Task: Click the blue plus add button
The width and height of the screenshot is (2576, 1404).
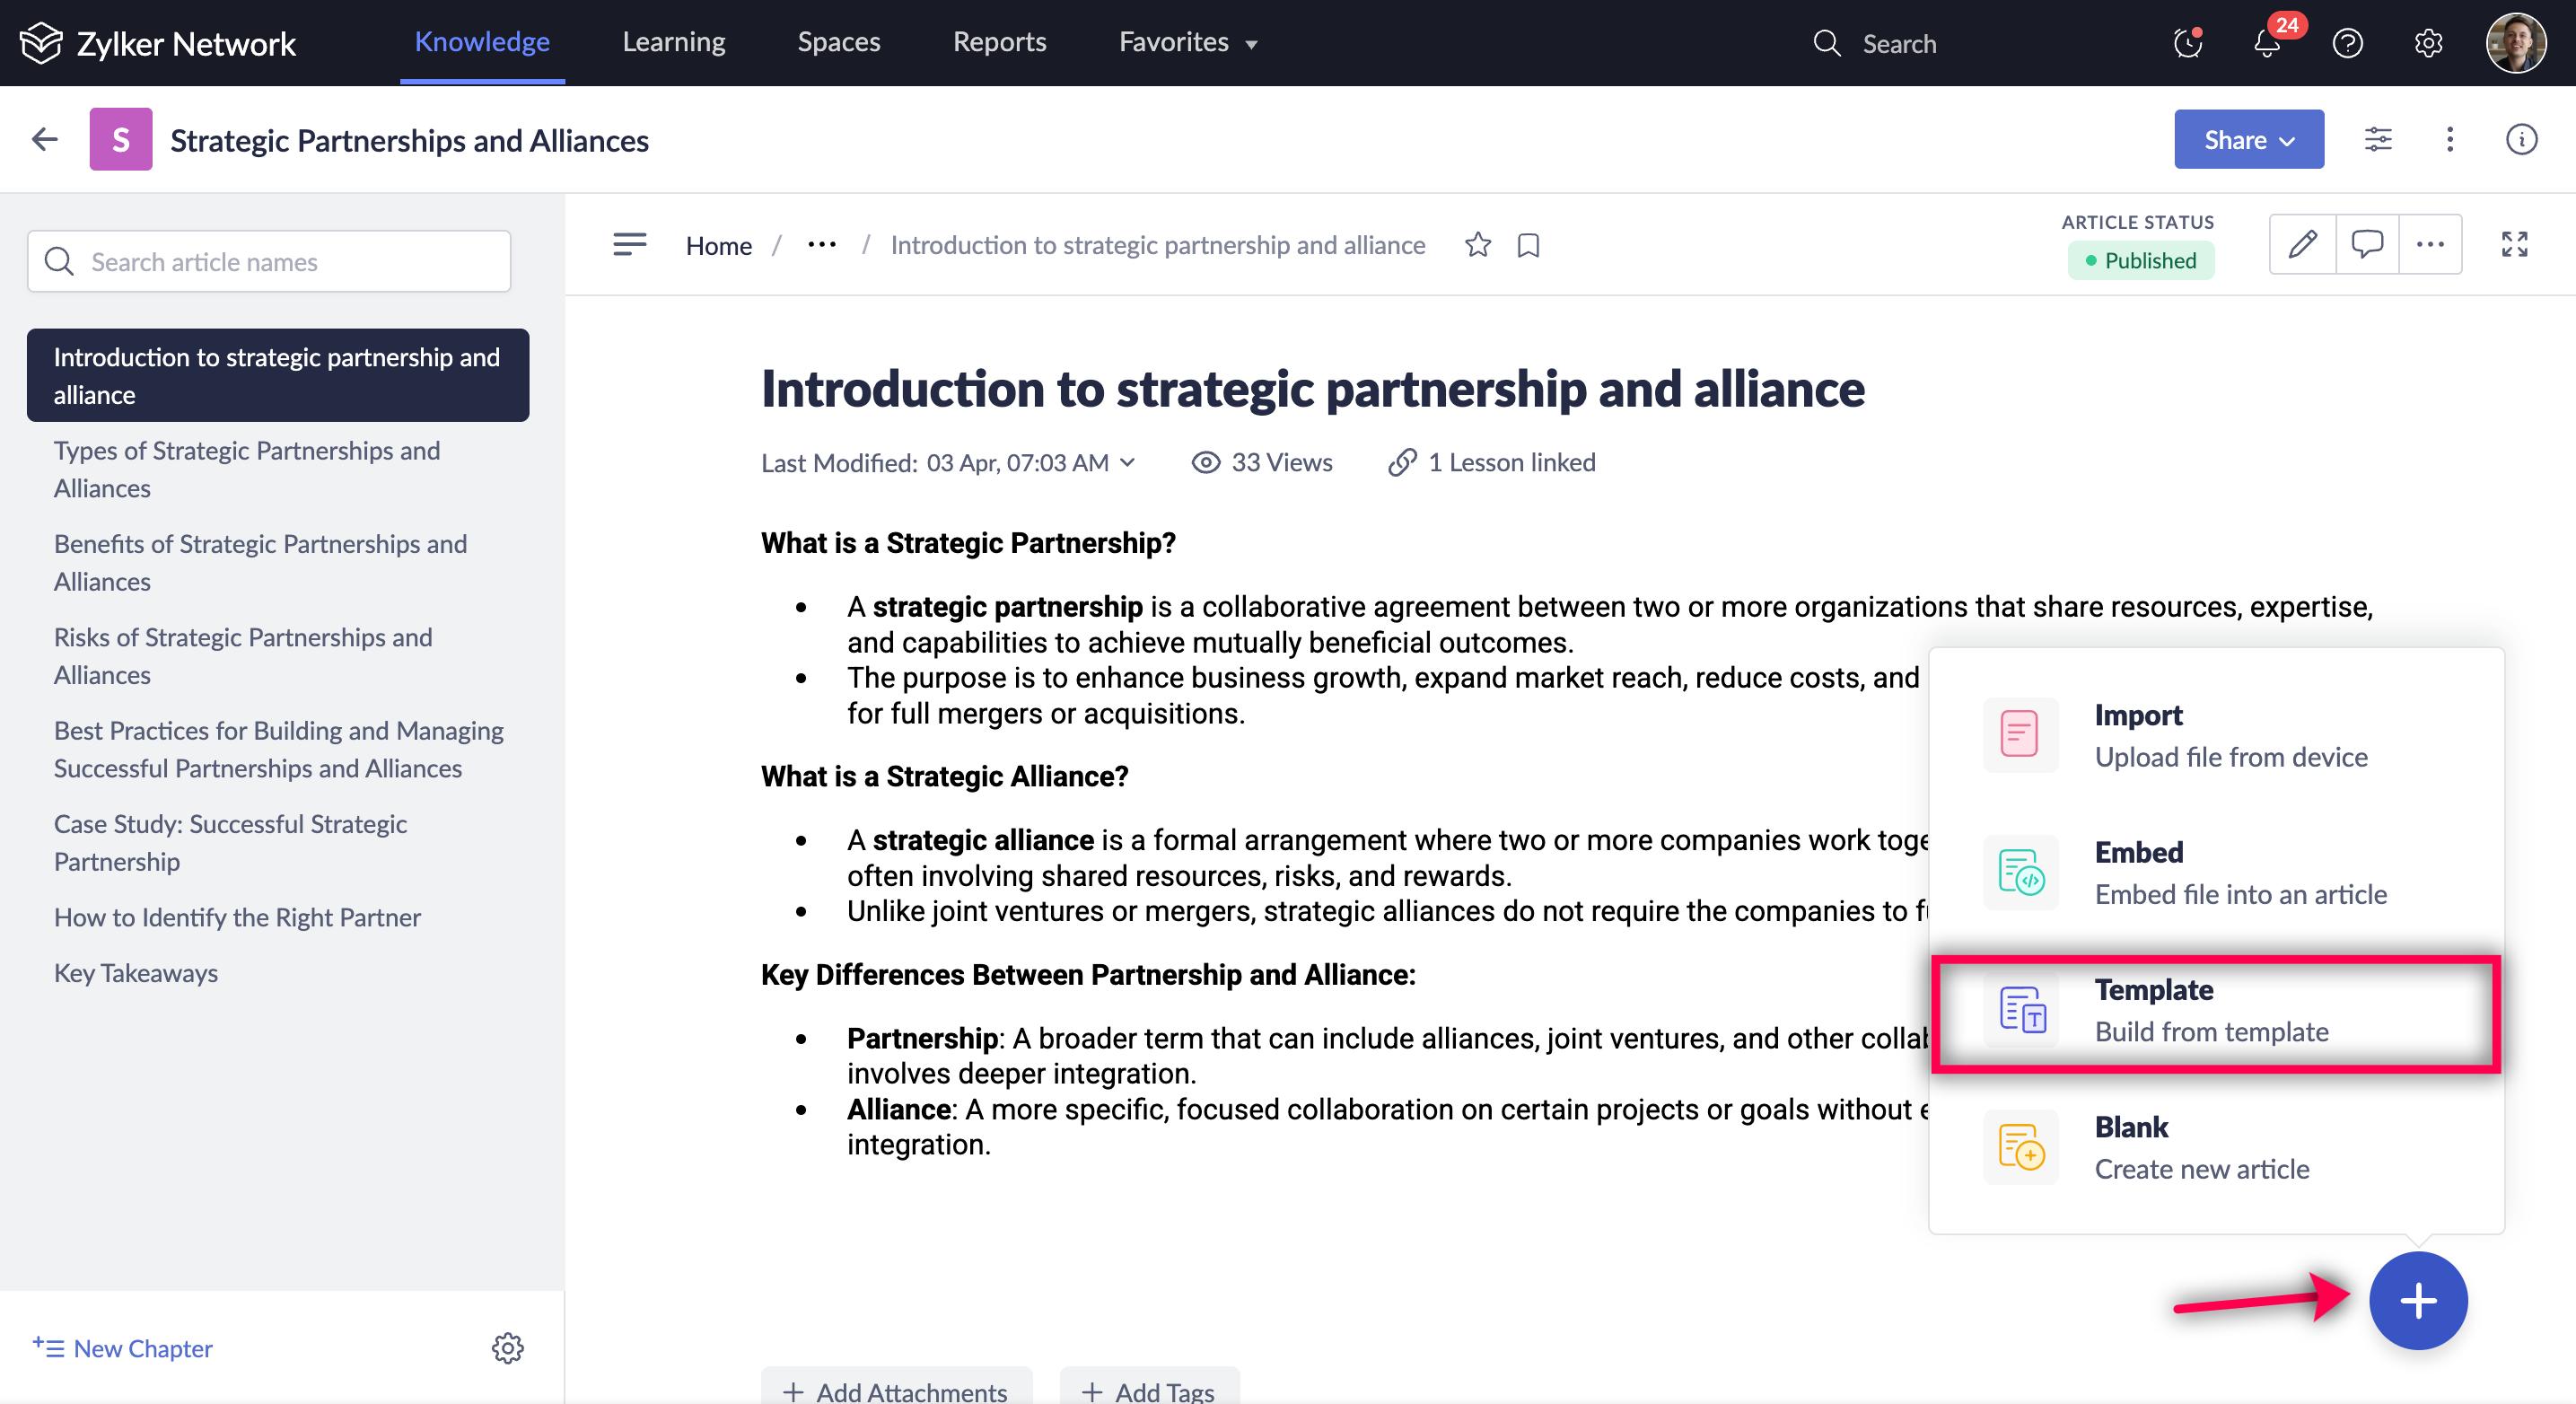Action: (2417, 1300)
